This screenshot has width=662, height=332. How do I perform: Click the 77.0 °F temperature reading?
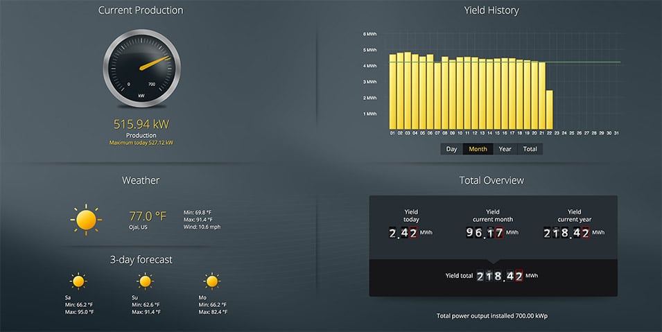tap(148, 216)
